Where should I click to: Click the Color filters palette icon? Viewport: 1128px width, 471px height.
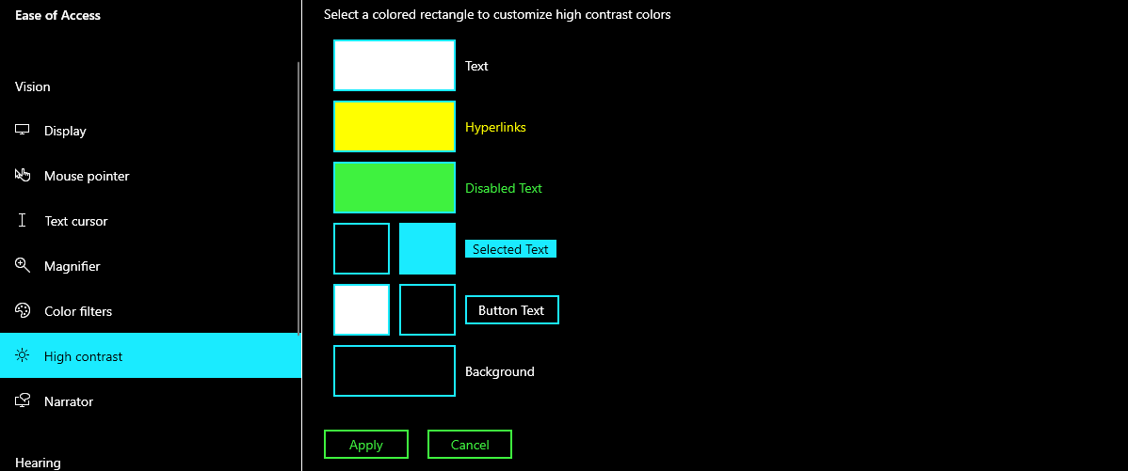[23, 311]
